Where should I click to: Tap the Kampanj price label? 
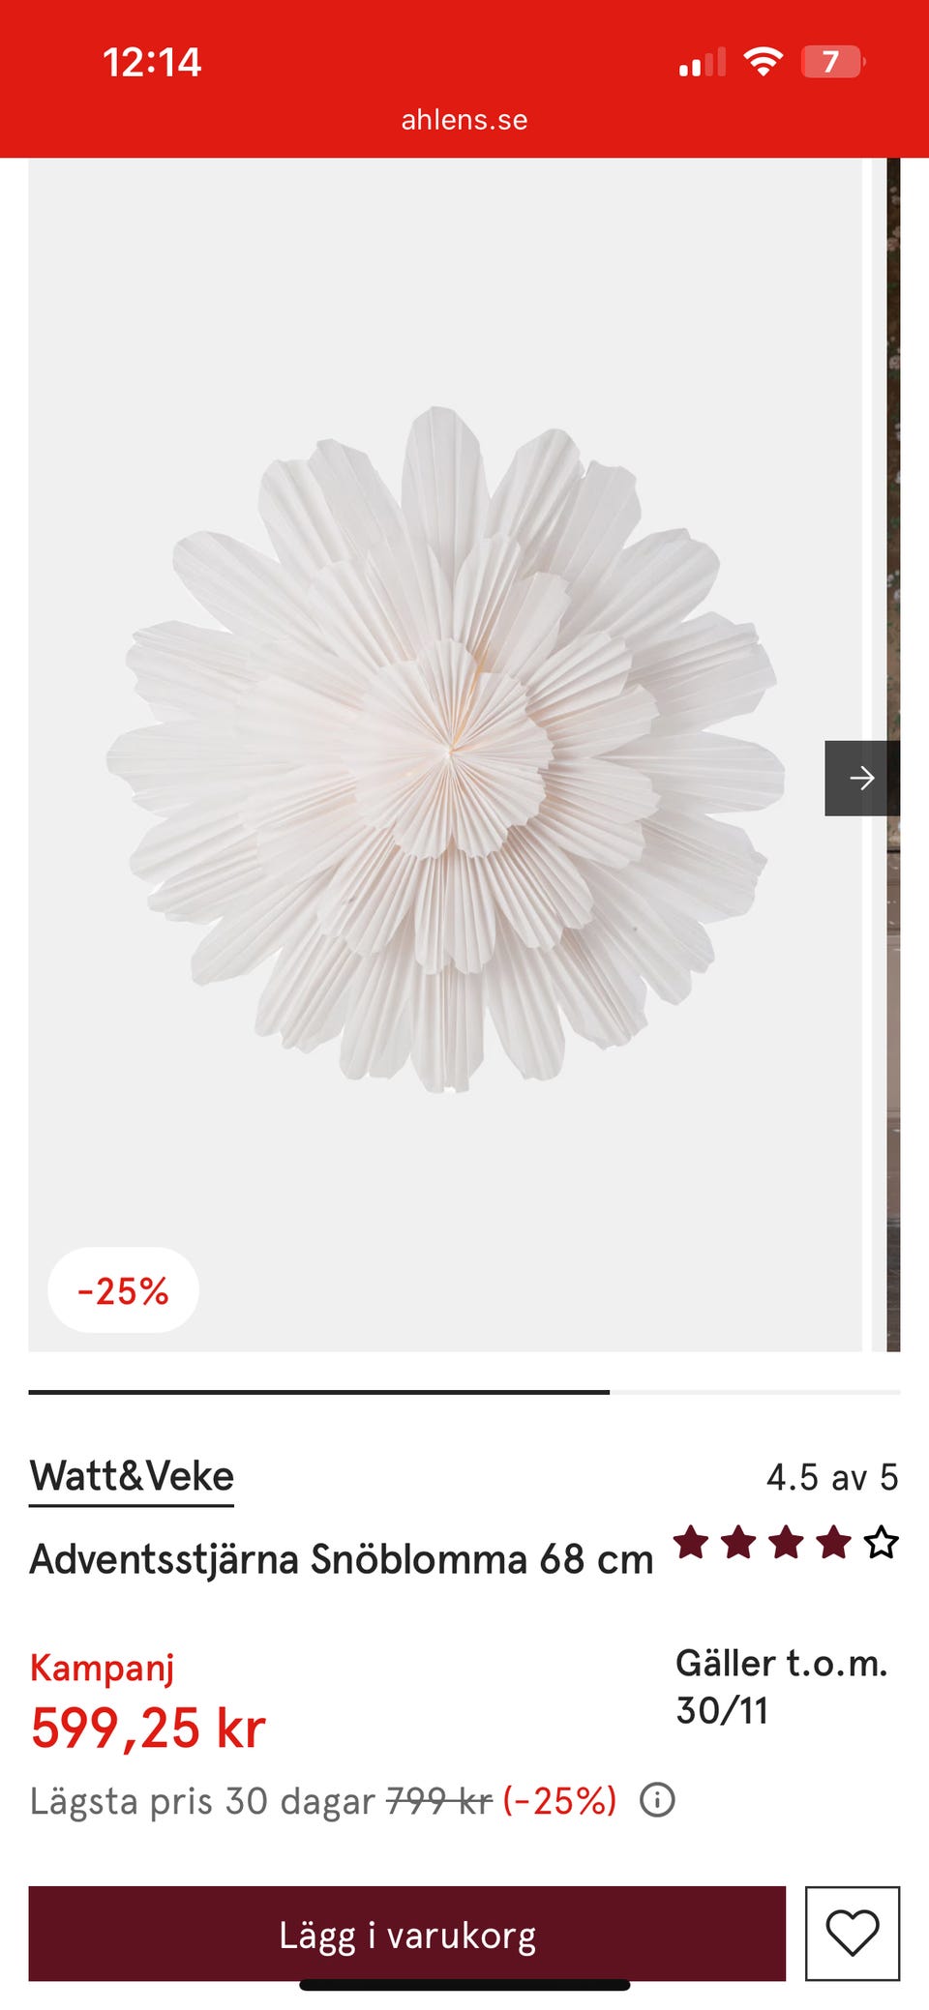(102, 1668)
